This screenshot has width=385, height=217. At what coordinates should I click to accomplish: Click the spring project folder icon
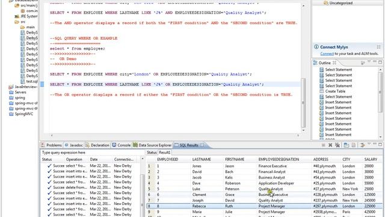pos(11,98)
